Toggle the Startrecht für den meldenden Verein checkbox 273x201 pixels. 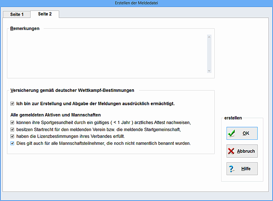12,129
